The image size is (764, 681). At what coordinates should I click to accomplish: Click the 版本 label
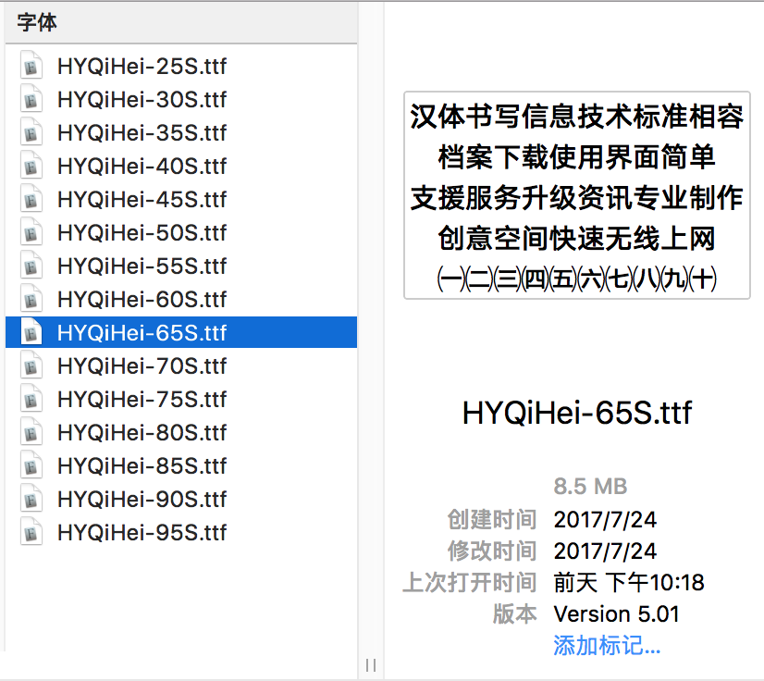tap(514, 614)
